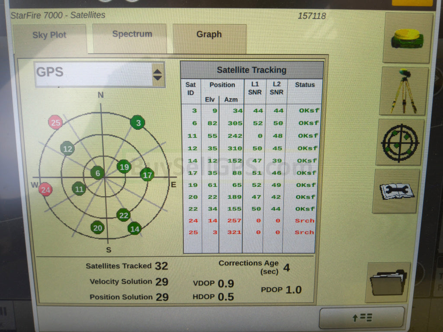Click azimuth 310 in satellite 12 row
The image size is (443, 332).
[235, 148]
